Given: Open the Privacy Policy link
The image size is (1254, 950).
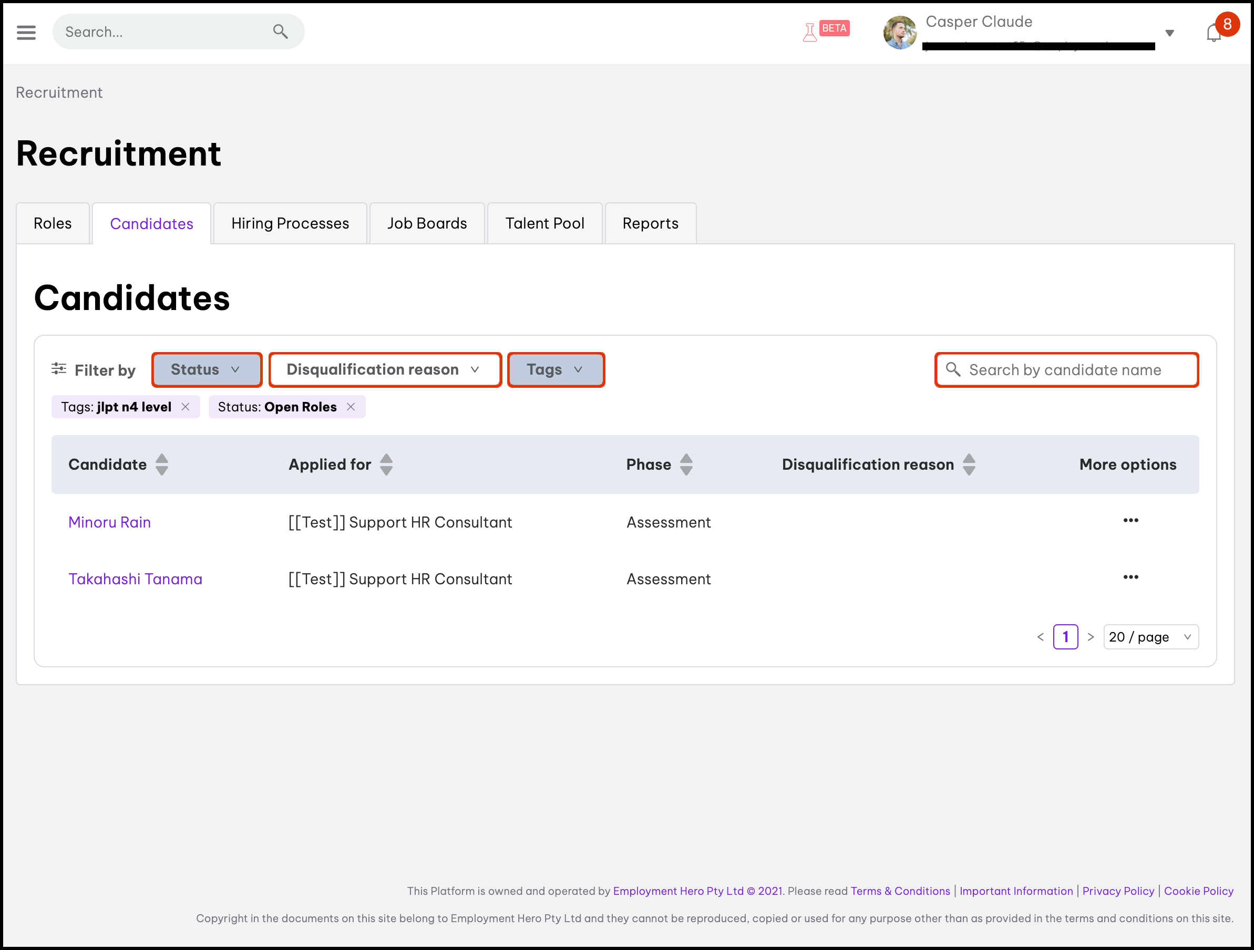Looking at the screenshot, I should pyautogui.click(x=1118, y=891).
